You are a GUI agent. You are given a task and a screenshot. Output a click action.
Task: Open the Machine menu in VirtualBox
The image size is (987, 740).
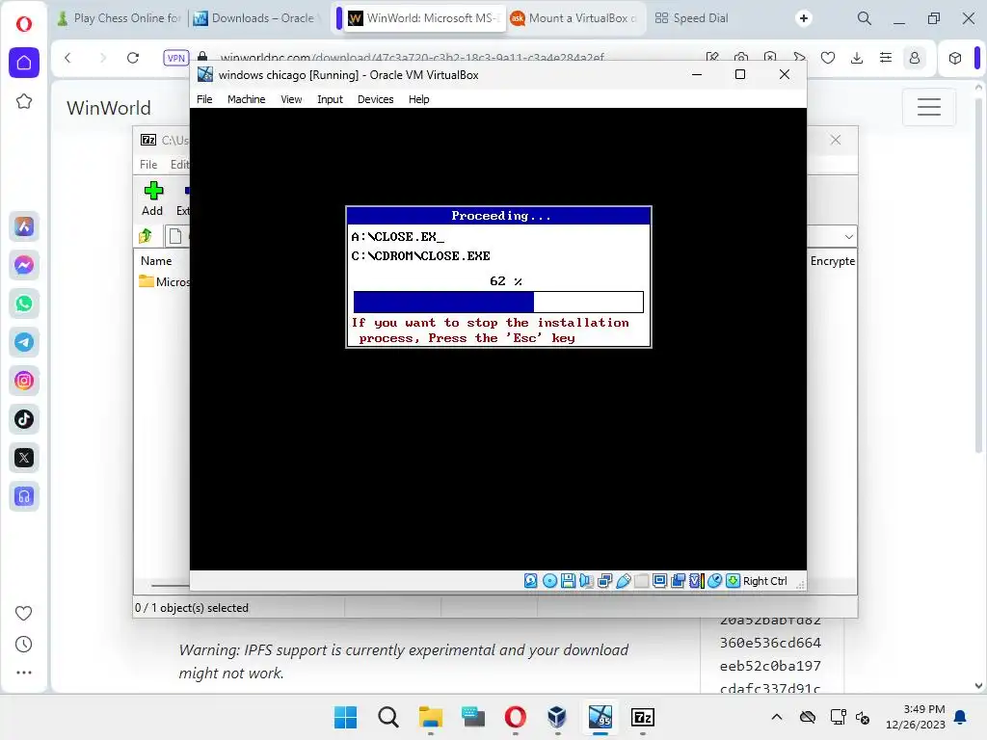[246, 99]
